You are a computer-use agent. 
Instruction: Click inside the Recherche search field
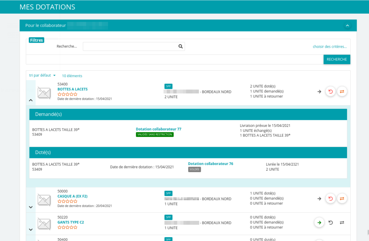pyautogui.click(x=133, y=46)
